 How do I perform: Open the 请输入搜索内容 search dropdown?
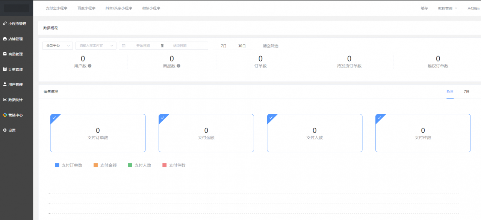coord(96,46)
